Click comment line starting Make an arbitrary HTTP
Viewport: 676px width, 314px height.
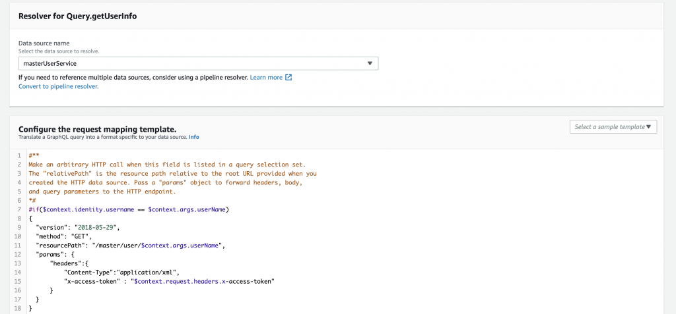click(x=167, y=165)
